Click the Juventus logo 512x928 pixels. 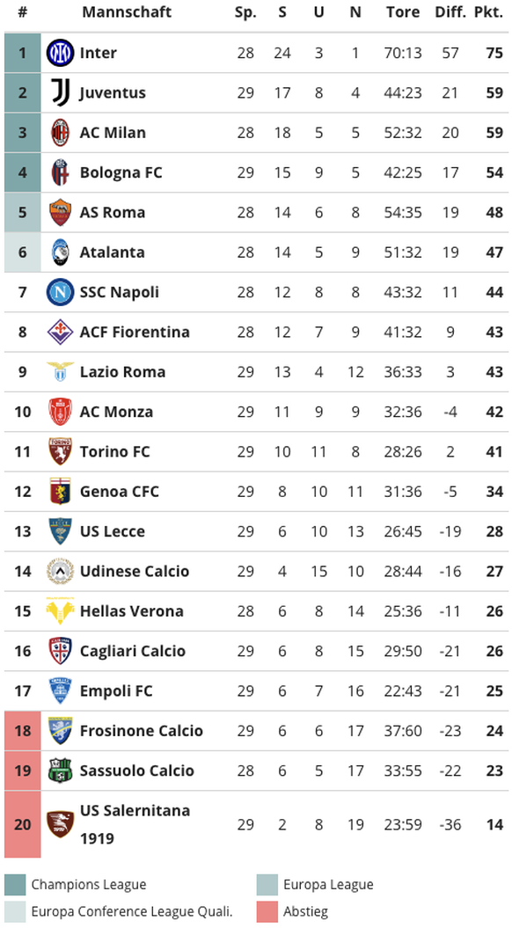[x=60, y=92]
